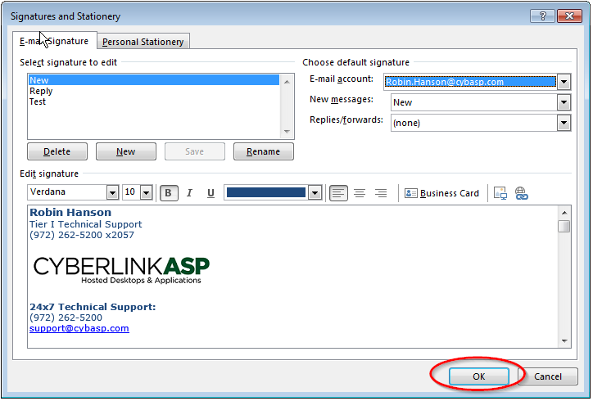The width and height of the screenshot is (593, 401).
Task: Open the Verdana font dropdown
Action: click(112, 193)
